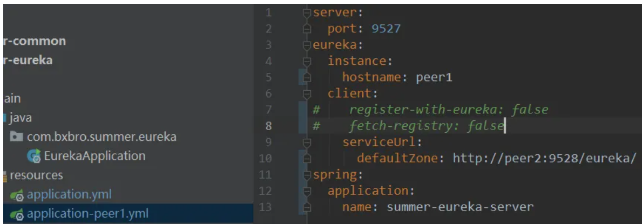Click the hostname key
The image size is (642, 224).
pos(372,77)
